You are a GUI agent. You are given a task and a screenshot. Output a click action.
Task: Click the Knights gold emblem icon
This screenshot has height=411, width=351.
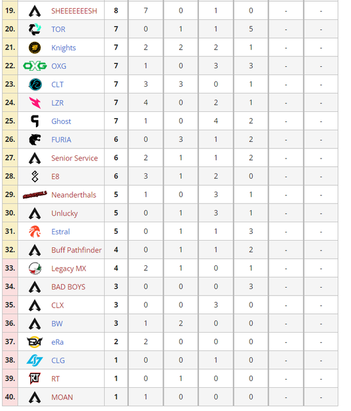(x=35, y=48)
